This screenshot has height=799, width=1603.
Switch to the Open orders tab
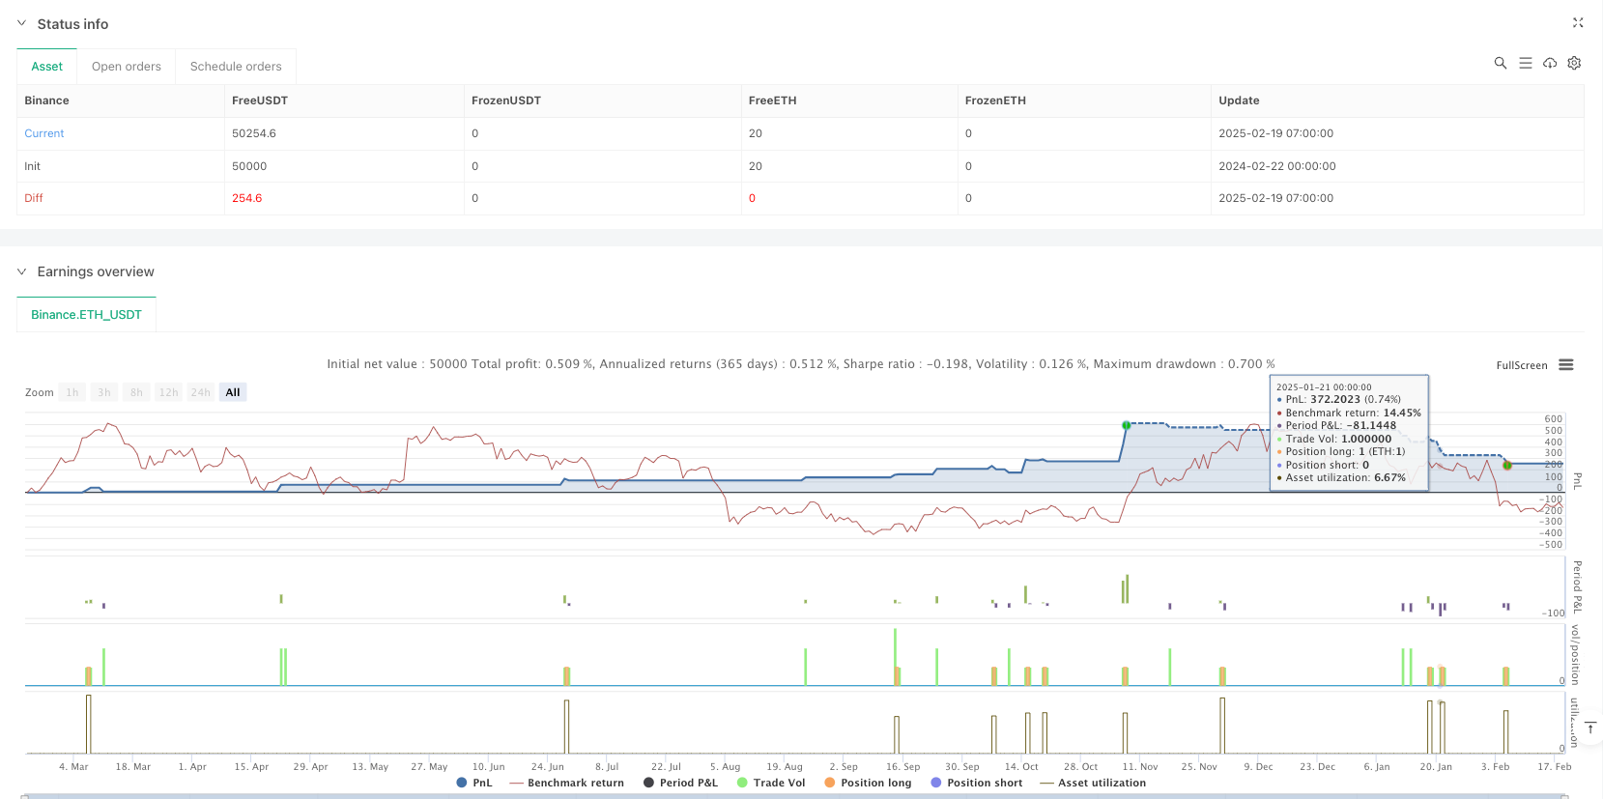pyautogui.click(x=126, y=67)
